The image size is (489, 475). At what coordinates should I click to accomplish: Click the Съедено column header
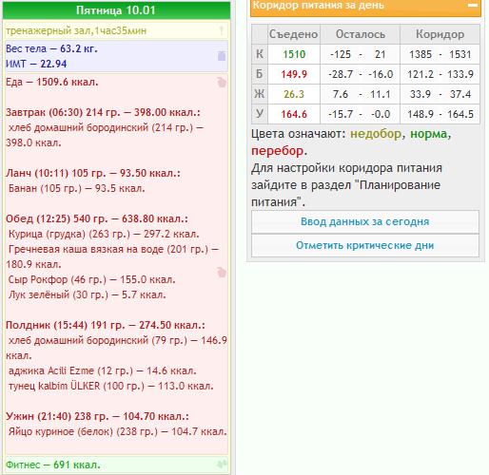(294, 34)
